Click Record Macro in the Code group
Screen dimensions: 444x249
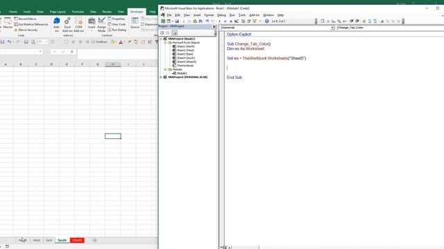click(x=25, y=19)
